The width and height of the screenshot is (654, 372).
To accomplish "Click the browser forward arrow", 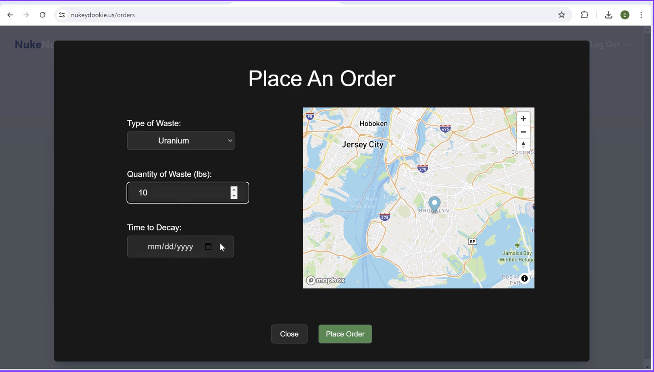I will point(26,15).
